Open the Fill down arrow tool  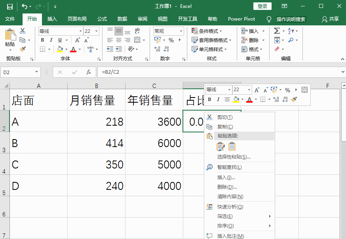[x=277, y=40]
